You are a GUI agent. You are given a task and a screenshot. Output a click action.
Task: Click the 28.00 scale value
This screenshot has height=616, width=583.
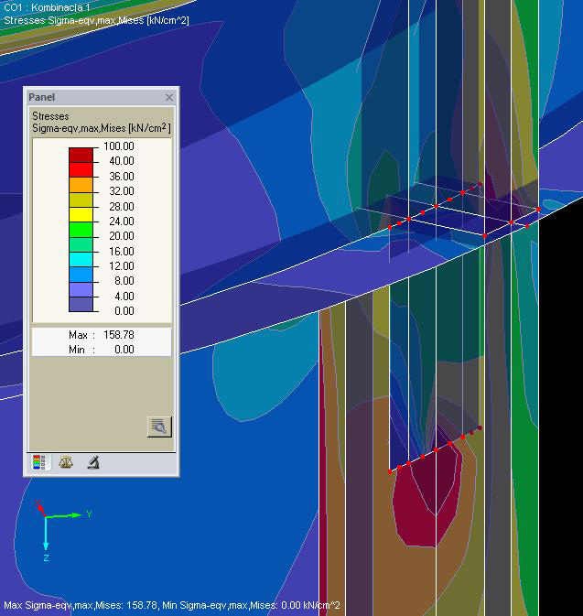click(122, 206)
